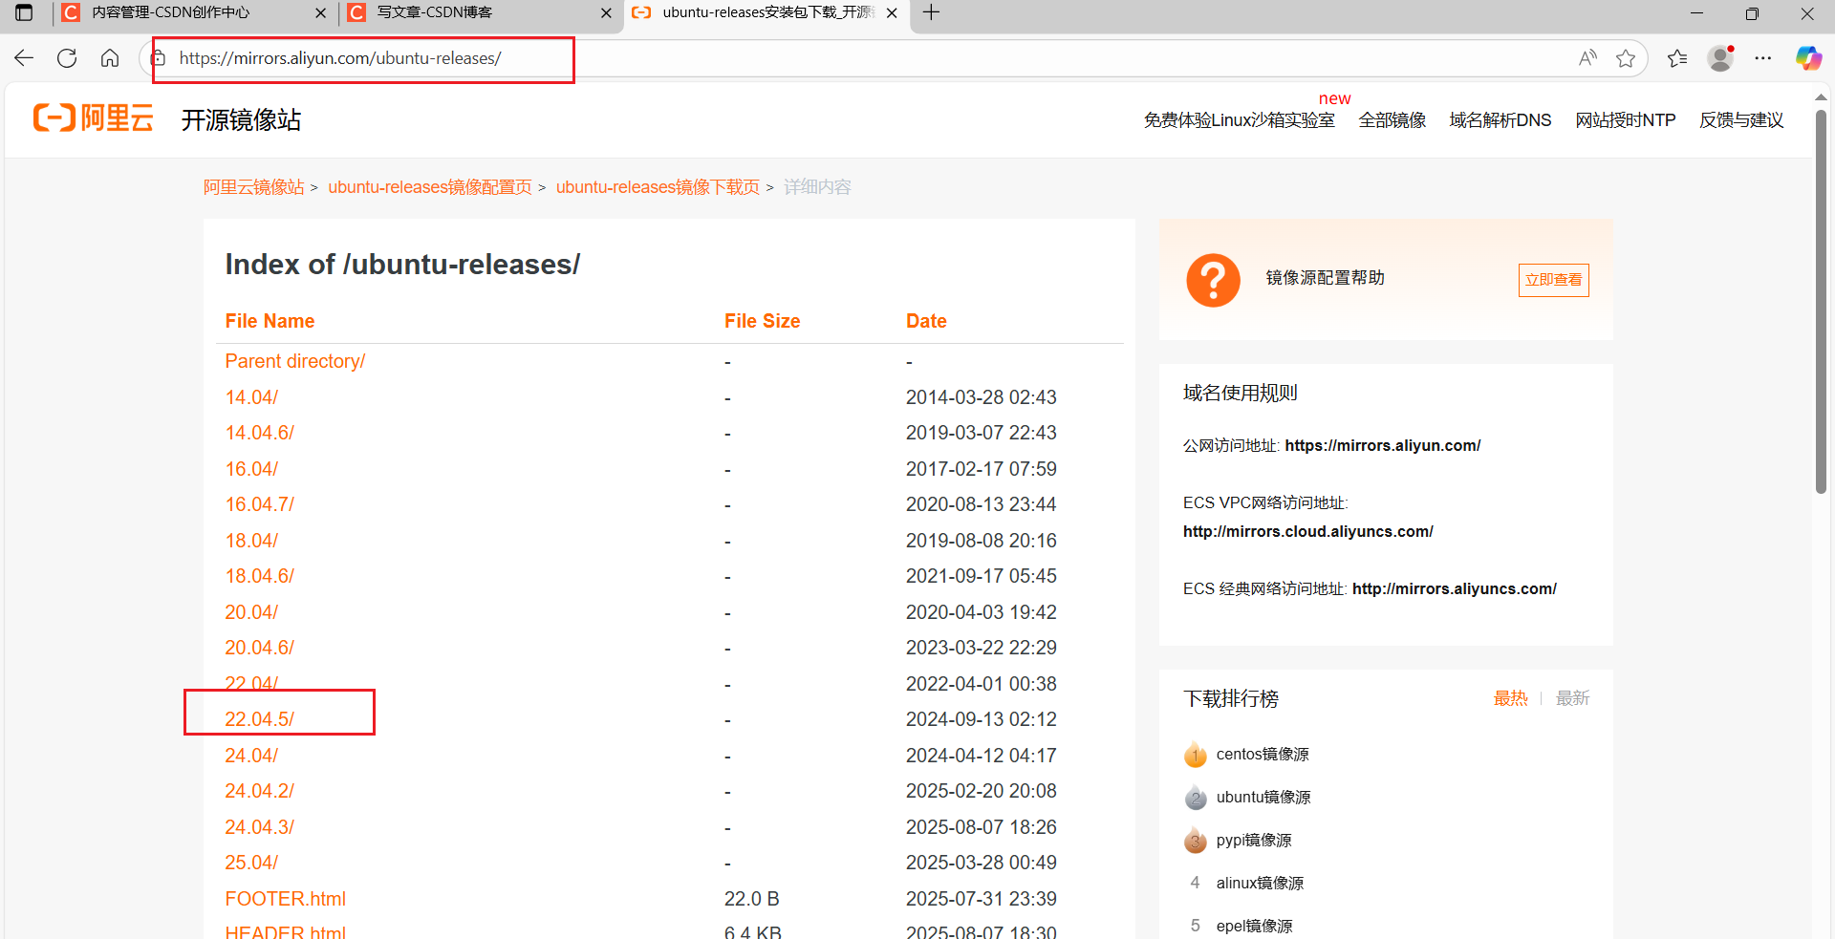Open centos镜像源 in download ranking
This screenshot has width=1835, height=939.
coord(1263,755)
